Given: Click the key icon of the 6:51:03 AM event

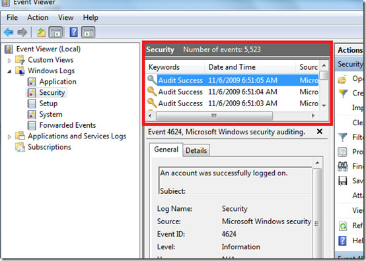Looking at the screenshot, I should pos(152,103).
